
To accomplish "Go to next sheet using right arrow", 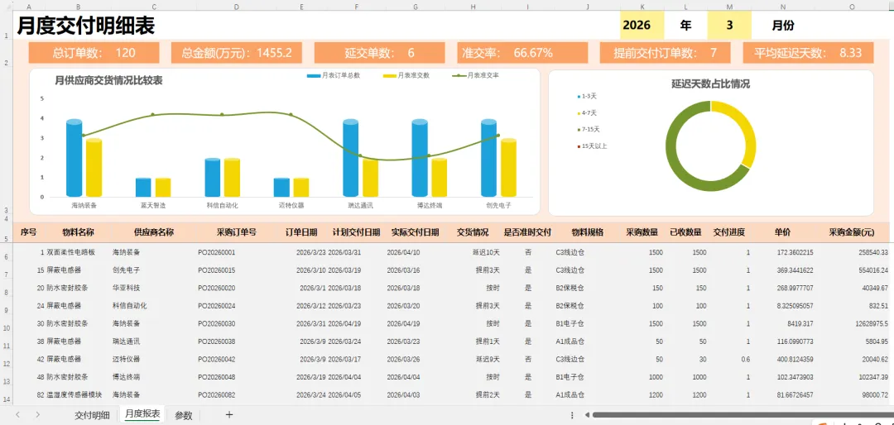I will (37, 415).
